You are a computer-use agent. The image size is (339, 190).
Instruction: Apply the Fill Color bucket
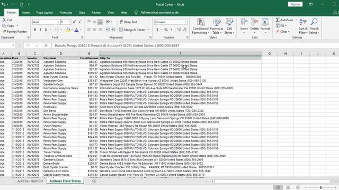point(68,30)
